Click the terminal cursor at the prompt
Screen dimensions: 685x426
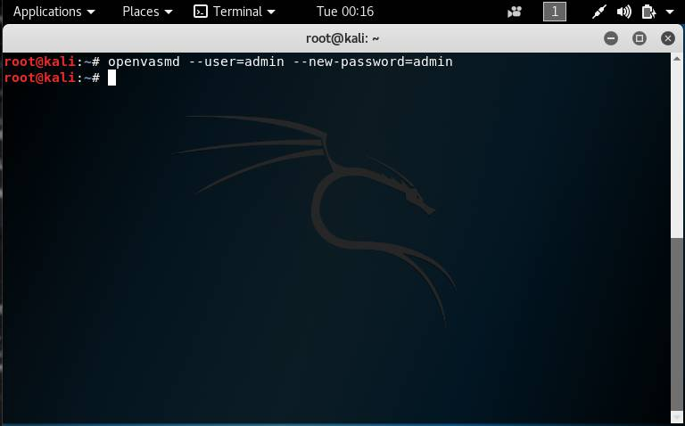pos(111,78)
